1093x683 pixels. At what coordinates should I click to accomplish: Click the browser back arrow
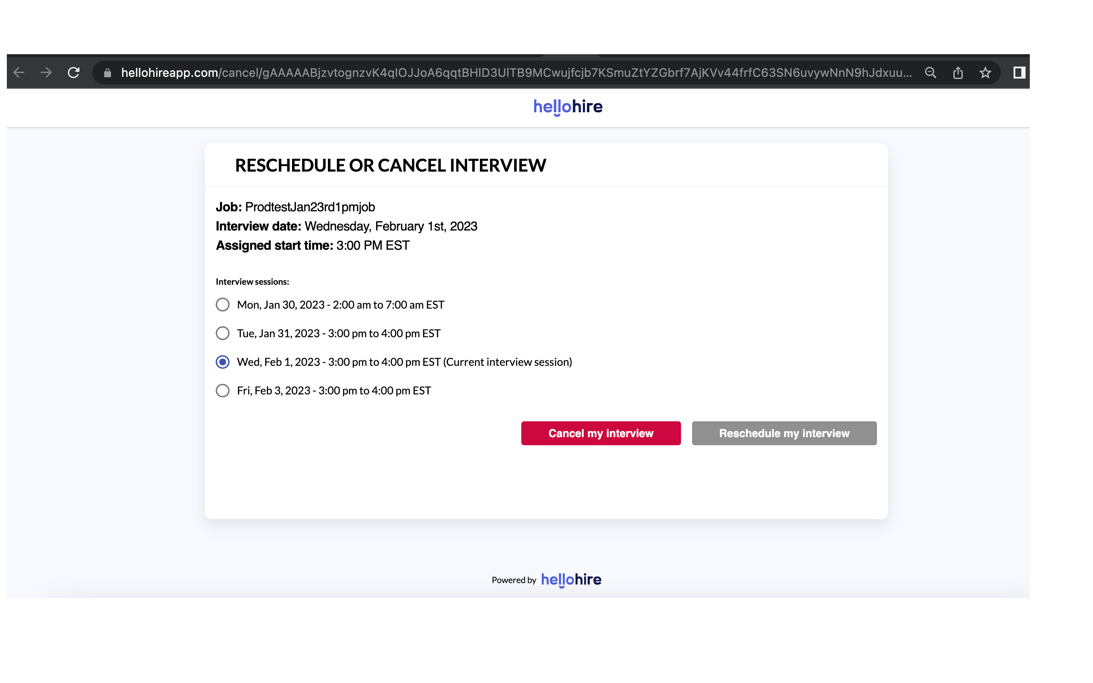[x=18, y=73]
